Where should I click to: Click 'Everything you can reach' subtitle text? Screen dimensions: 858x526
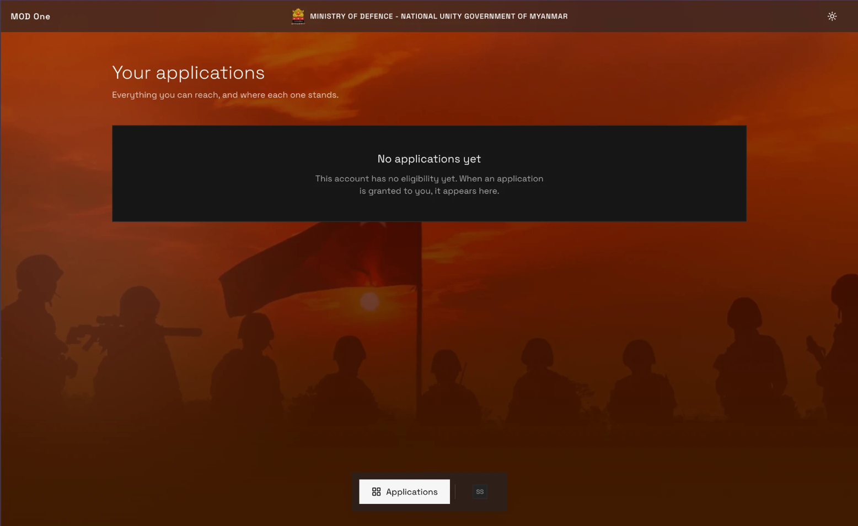[x=225, y=95]
